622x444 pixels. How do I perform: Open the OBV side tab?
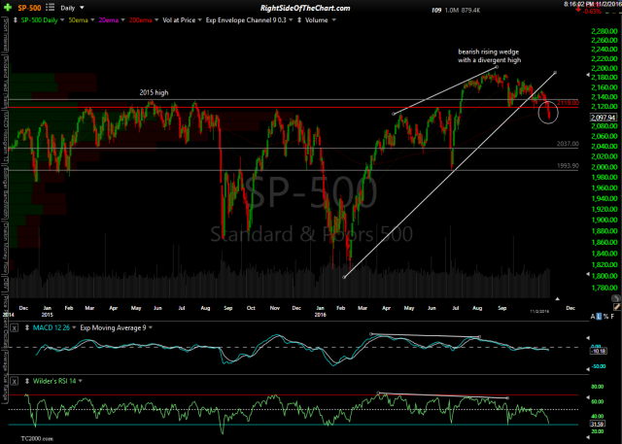click(x=5, y=283)
